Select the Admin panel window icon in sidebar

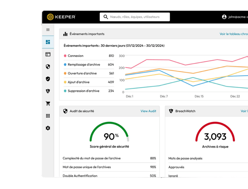pyautogui.click(x=48, y=55)
